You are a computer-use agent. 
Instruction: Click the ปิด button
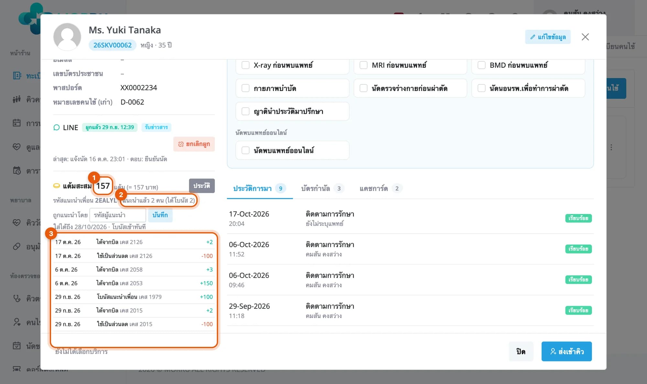pyautogui.click(x=521, y=351)
